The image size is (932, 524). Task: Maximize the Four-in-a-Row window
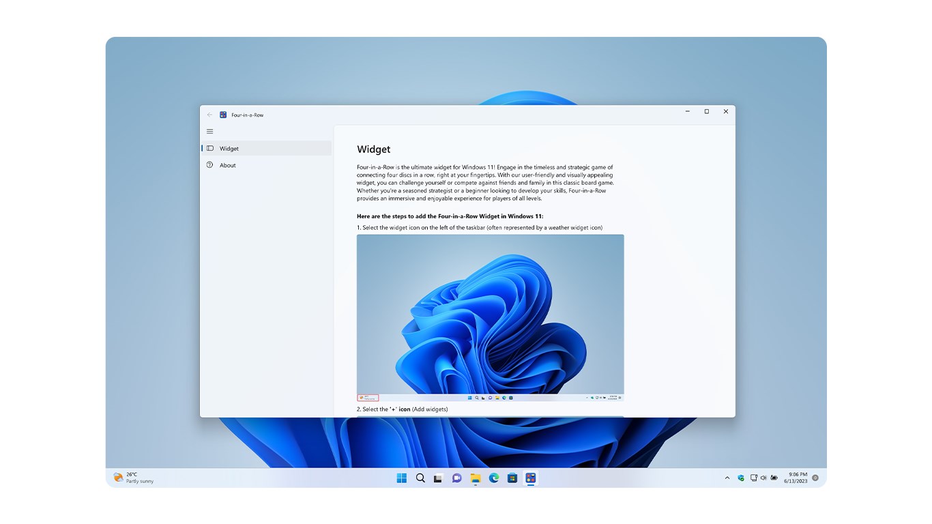click(x=707, y=111)
